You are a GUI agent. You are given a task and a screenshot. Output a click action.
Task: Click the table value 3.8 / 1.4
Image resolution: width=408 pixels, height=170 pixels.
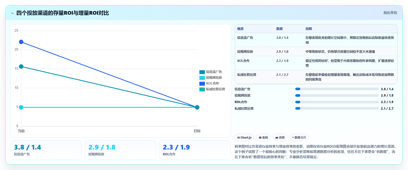tap(282, 38)
